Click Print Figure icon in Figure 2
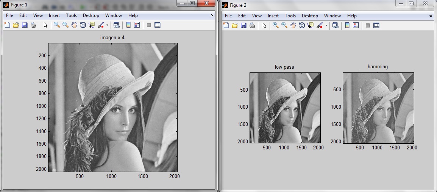The width and height of the screenshot is (437, 192). (x=252, y=26)
